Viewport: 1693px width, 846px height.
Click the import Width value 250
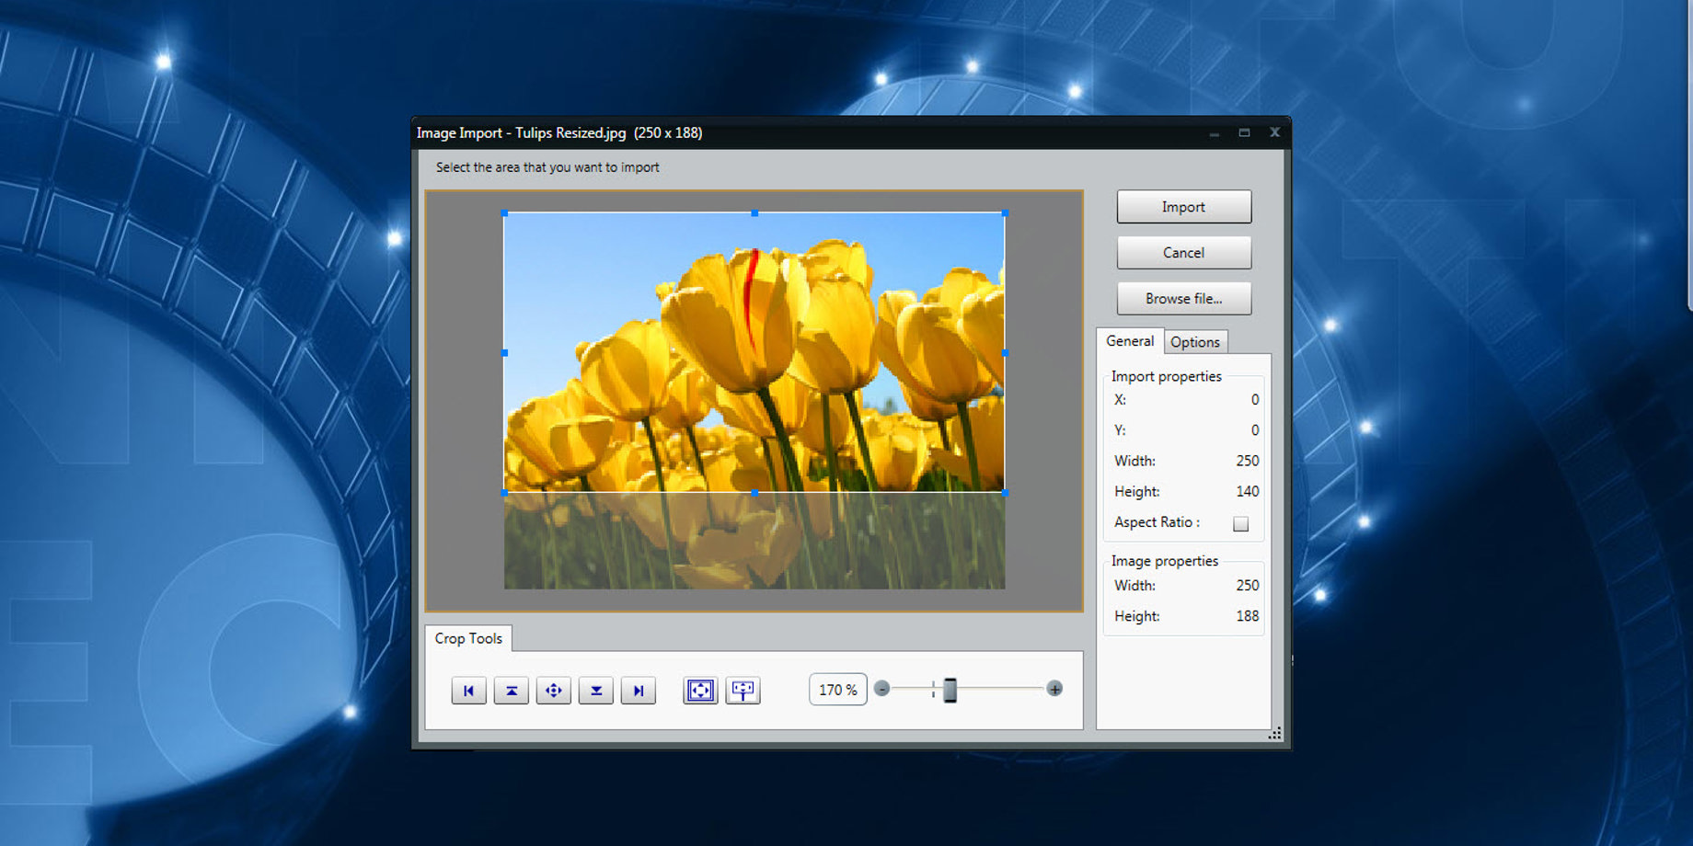point(1247,461)
